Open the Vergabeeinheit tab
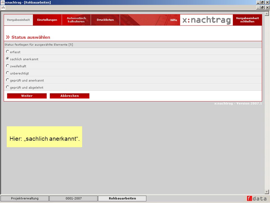Viewport: 270px width, 203px height. pyautogui.click(x=19, y=20)
